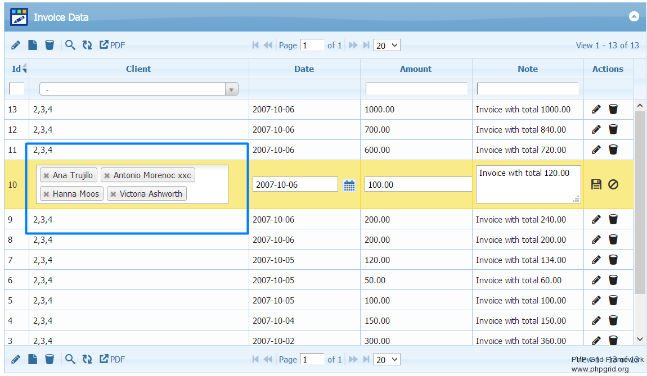Reload grid with top refresh icon

click(87, 46)
